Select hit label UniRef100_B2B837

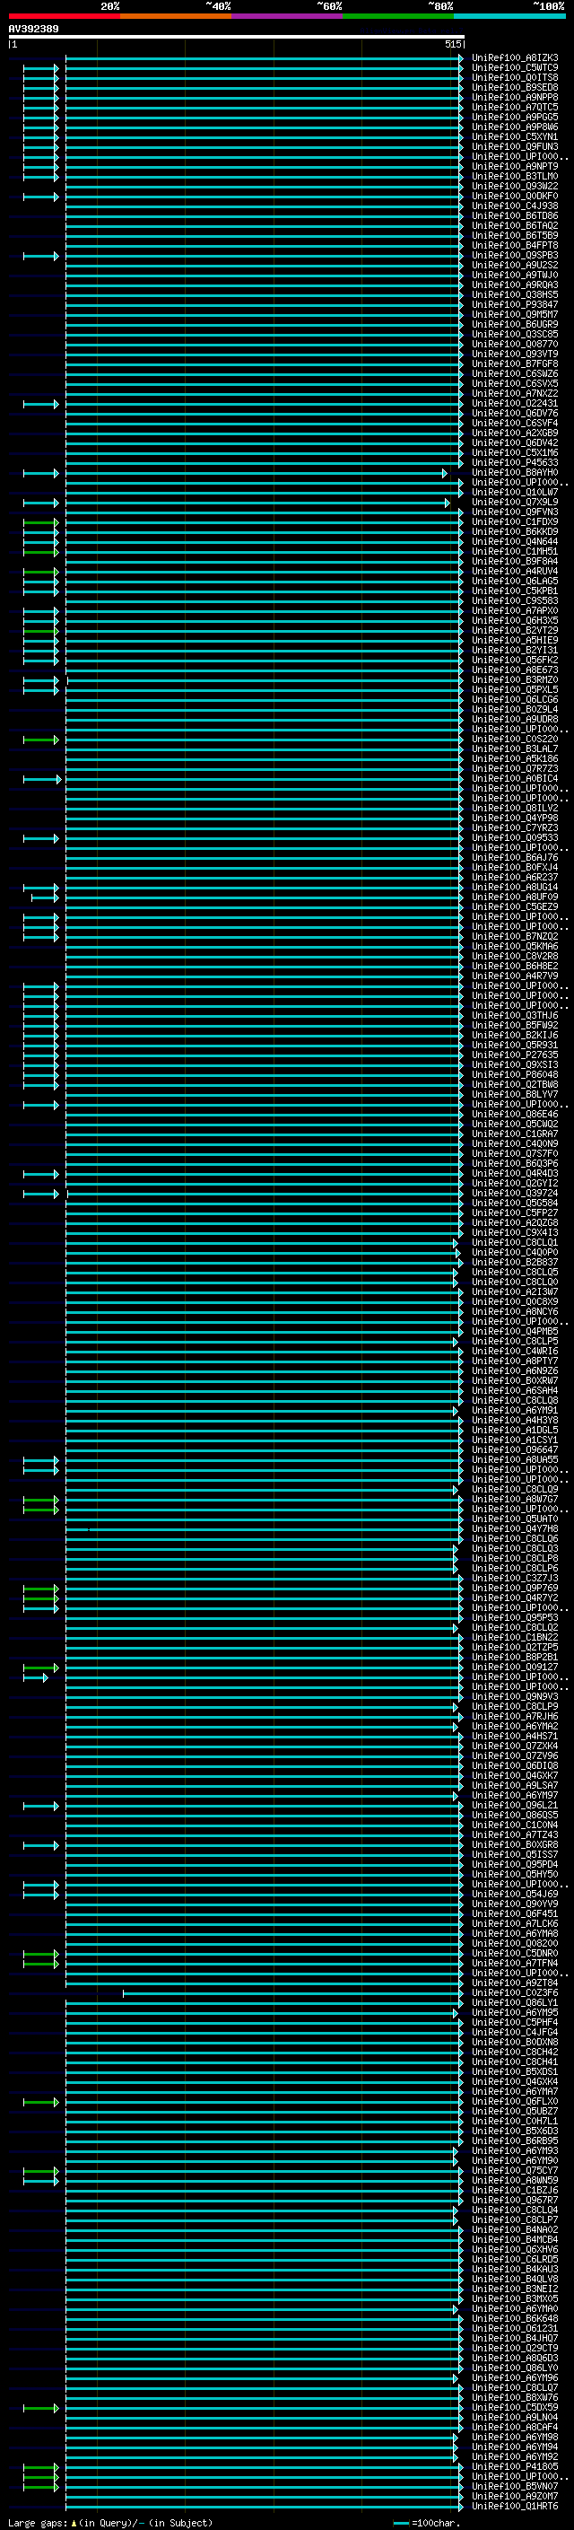[515, 1262]
